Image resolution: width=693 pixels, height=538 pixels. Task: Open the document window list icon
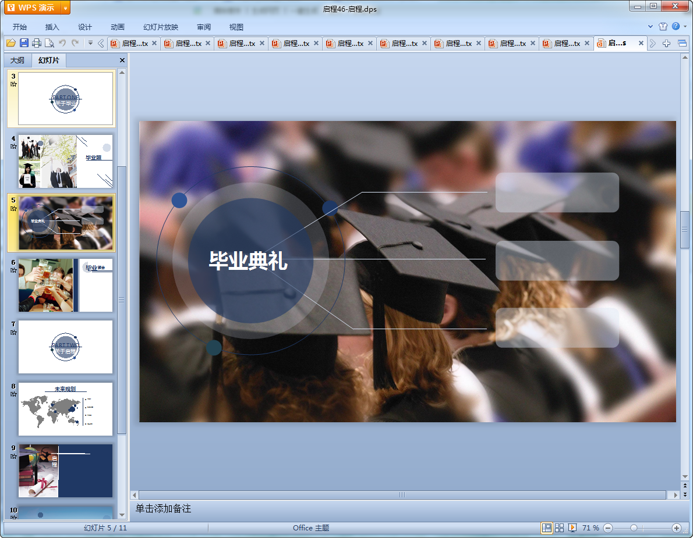682,43
